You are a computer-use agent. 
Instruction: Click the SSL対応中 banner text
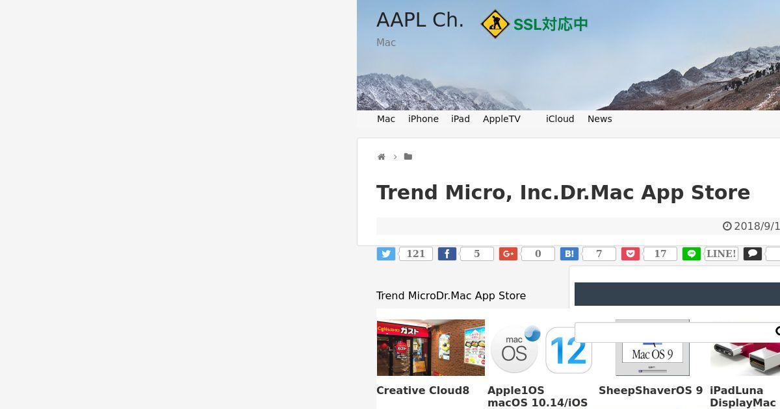(551, 25)
